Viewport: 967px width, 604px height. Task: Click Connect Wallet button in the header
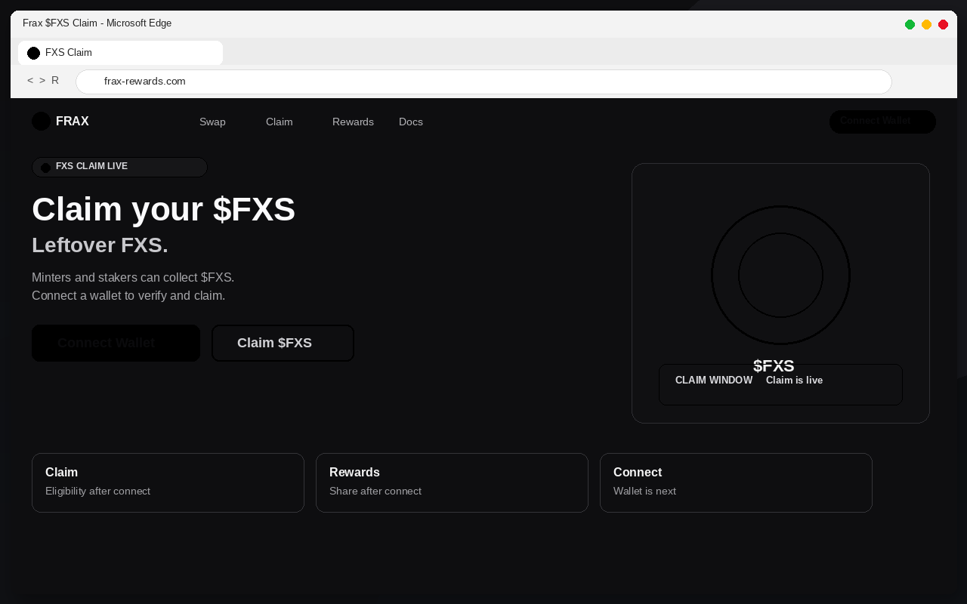[x=882, y=122]
